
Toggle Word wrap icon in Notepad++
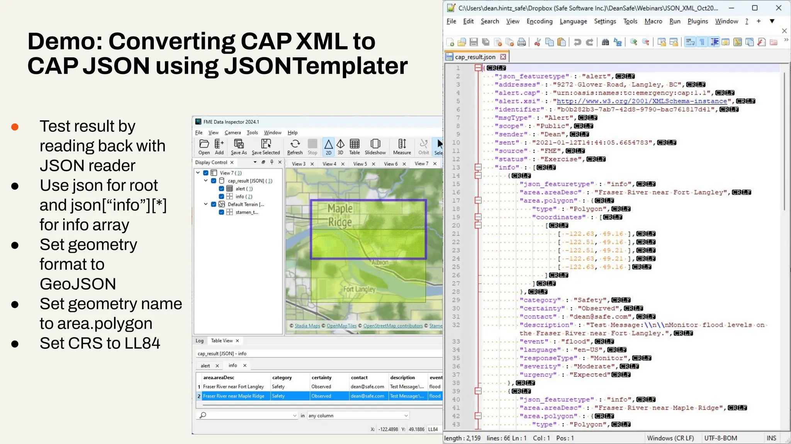(690, 42)
